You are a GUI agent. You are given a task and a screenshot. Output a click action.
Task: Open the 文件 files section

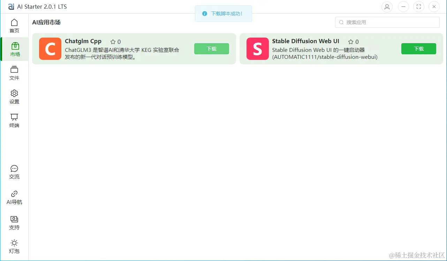click(x=14, y=73)
